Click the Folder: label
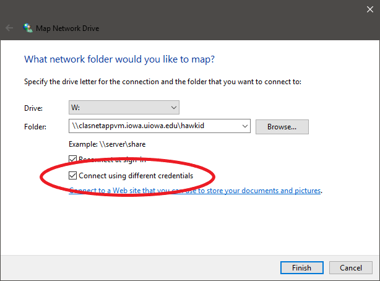The image size is (380, 281). [35, 127]
